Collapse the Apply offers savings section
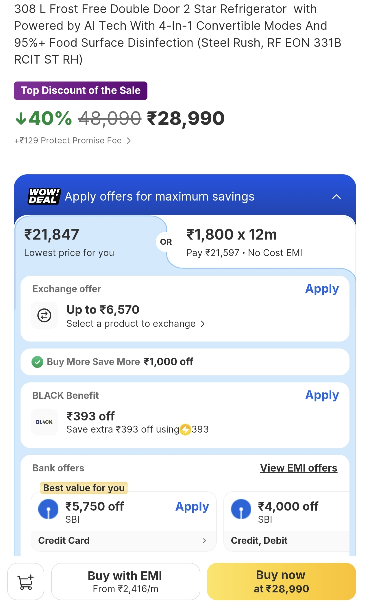Screen dimensions: 370x601 336,197
